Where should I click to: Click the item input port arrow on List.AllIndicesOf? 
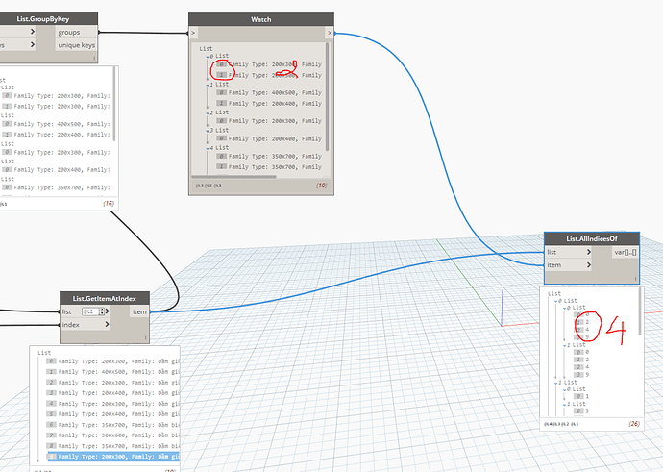(589, 265)
